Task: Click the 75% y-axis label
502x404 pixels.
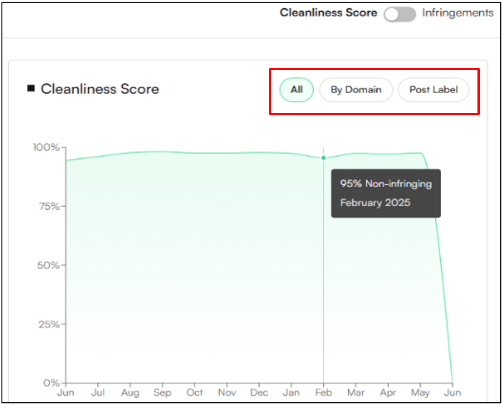Action: [50, 206]
